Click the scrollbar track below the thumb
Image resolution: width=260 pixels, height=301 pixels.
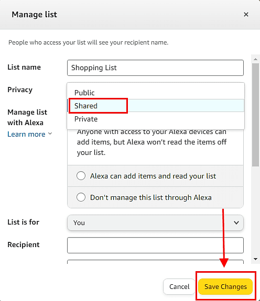tap(255, 211)
